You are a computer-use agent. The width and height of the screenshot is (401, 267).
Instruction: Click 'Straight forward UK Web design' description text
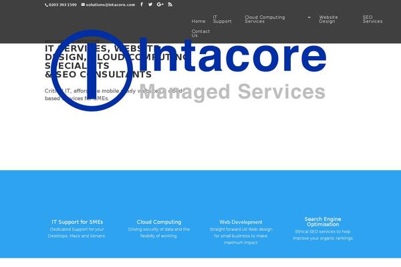pos(241,236)
